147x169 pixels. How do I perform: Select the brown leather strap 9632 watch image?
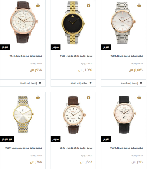coord(24,22)
